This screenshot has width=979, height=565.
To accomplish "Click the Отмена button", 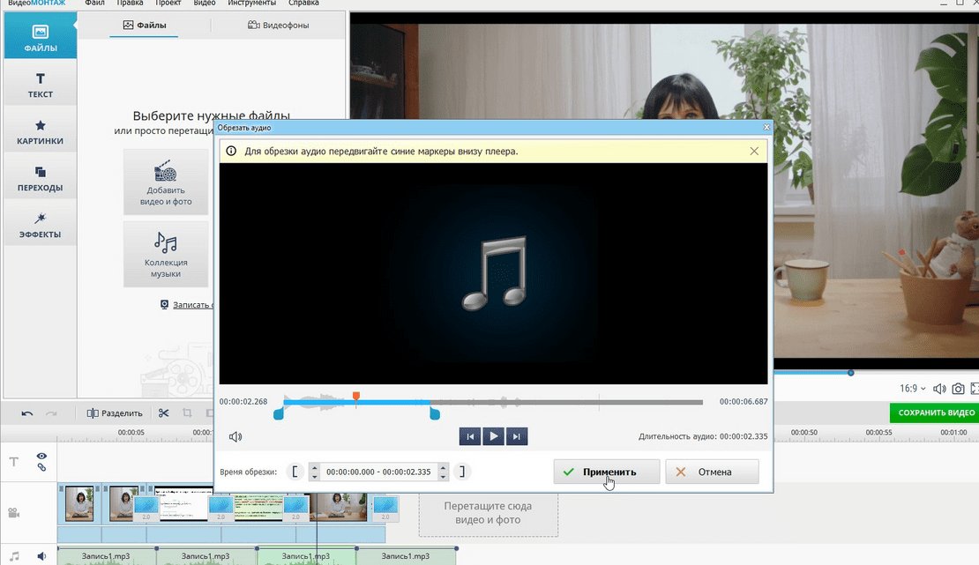I will 712,472.
